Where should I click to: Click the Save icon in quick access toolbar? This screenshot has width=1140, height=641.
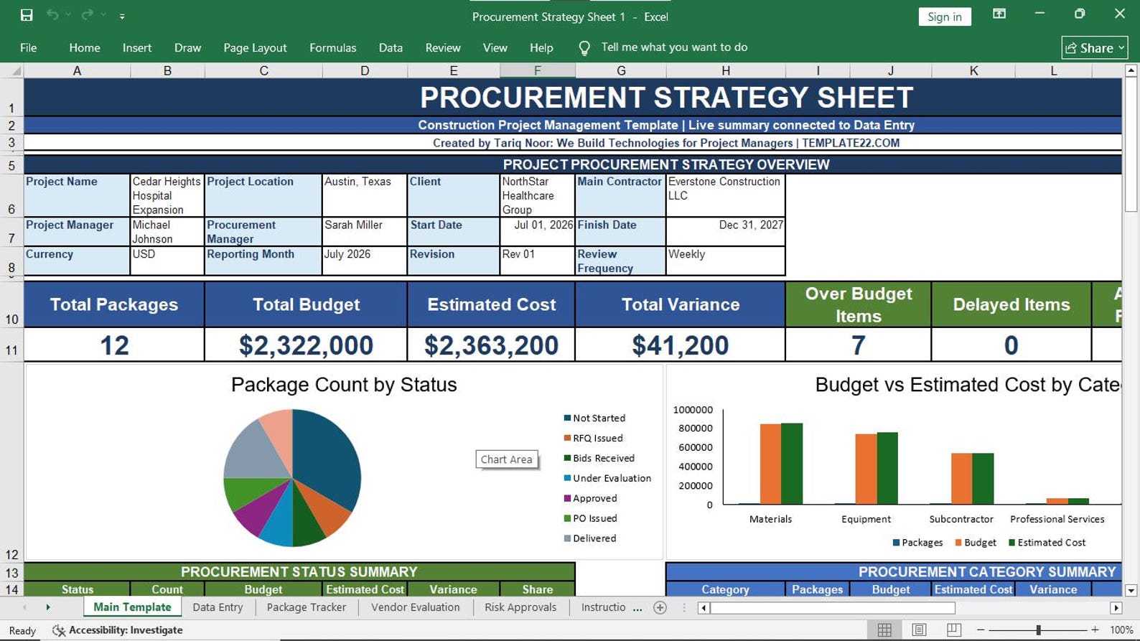[27, 15]
